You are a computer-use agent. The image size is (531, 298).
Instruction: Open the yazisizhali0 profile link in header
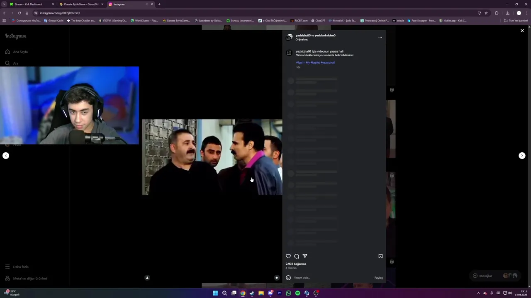[303, 36]
